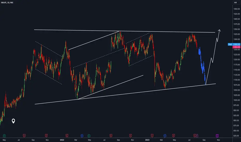Select the blue projected price path

tap(202, 66)
